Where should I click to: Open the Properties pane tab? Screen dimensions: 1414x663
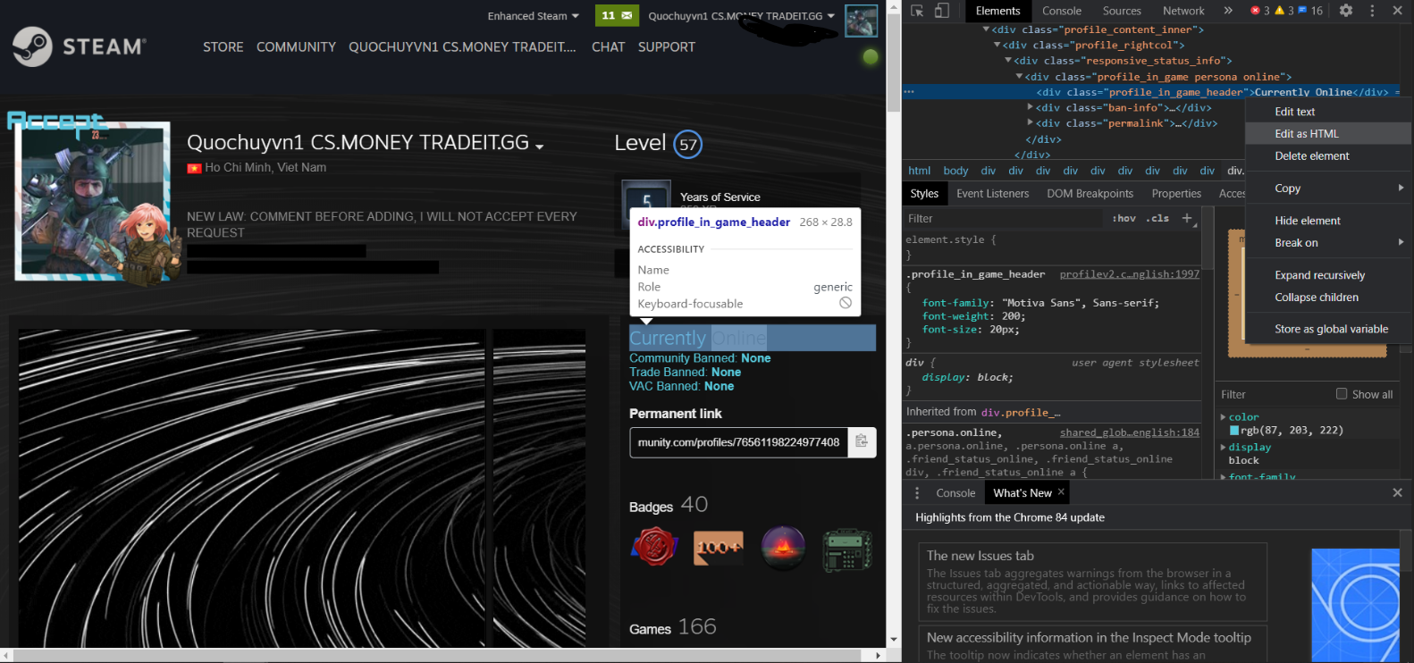click(x=1176, y=194)
